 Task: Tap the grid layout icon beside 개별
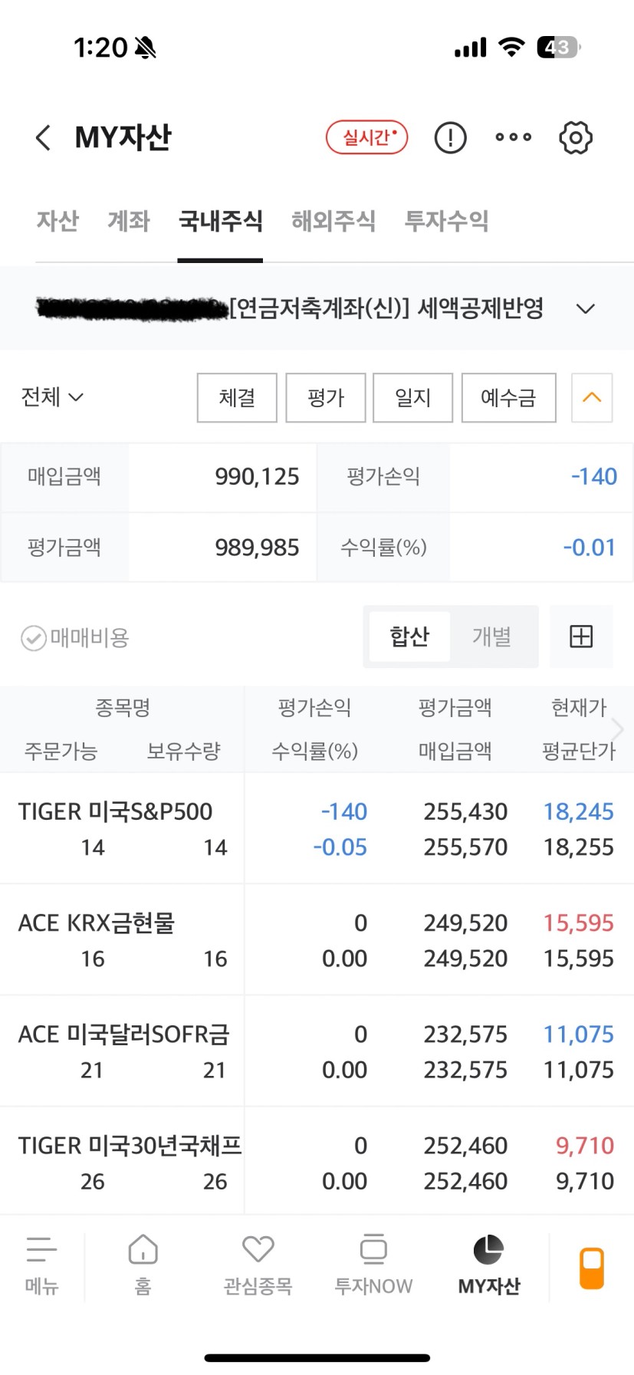tap(581, 637)
